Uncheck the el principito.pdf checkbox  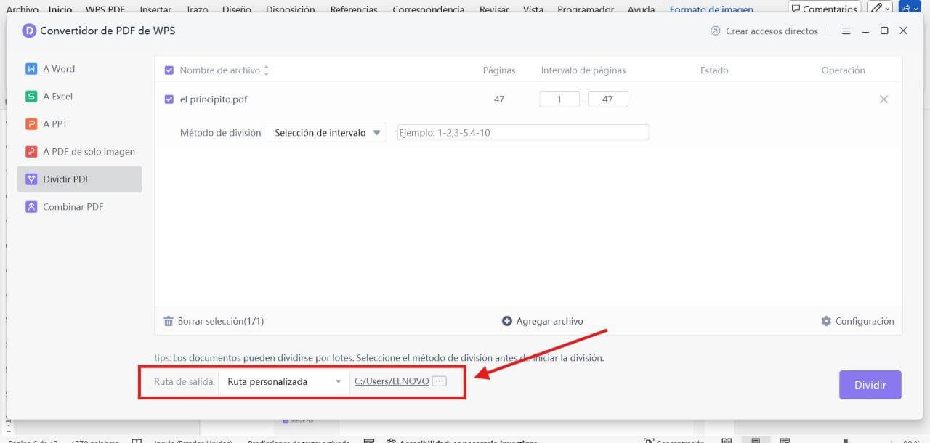click(x=169, y=99)
